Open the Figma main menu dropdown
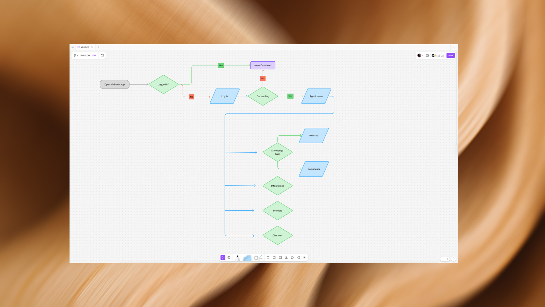 point(76,55)
